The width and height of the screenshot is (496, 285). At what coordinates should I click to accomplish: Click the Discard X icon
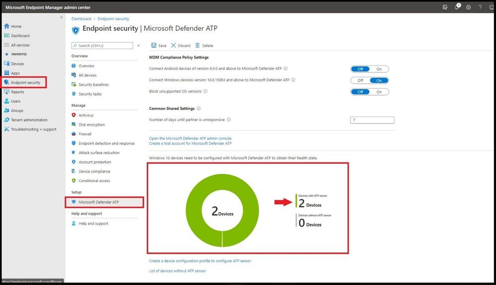[173, 46]
